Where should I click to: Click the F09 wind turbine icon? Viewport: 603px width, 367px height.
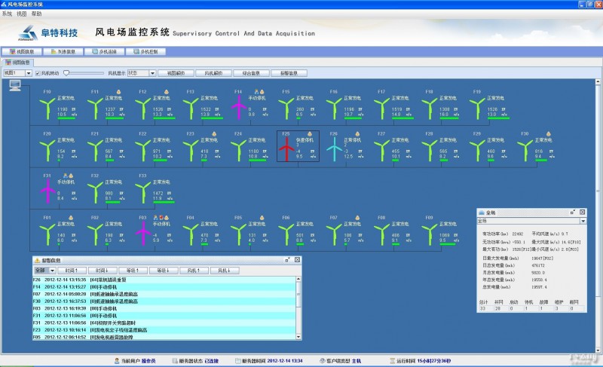point(430,234)
